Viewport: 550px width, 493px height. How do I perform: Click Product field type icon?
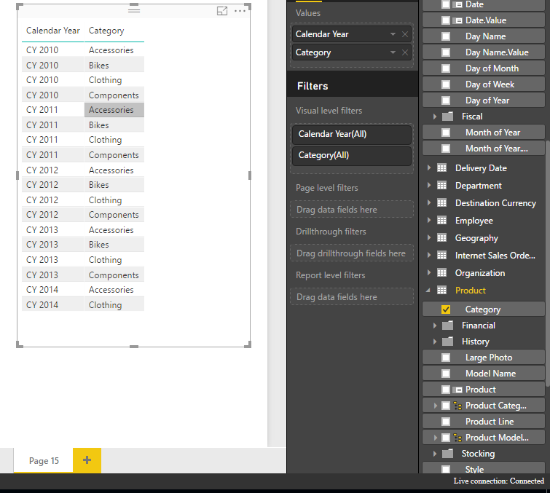[457, 390]
